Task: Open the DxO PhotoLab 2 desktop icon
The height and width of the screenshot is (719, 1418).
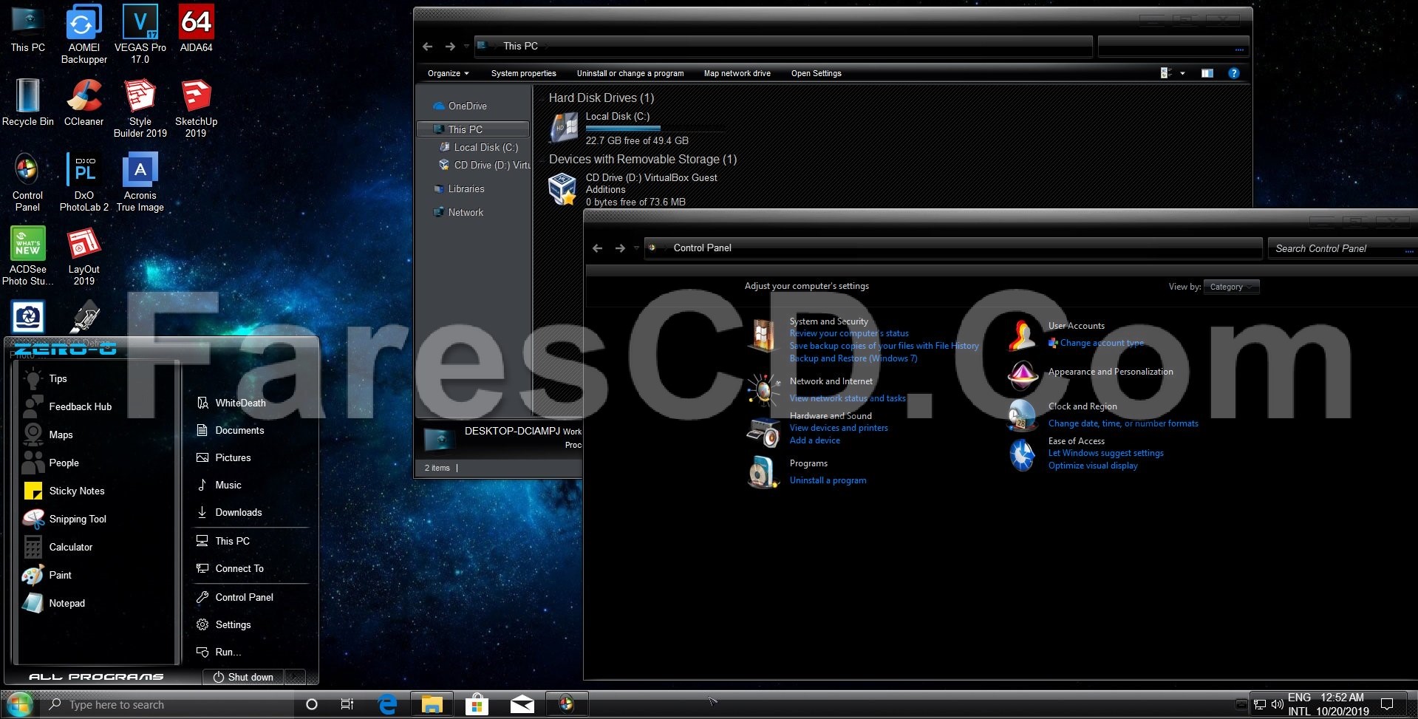Action: tap(83, 182)
